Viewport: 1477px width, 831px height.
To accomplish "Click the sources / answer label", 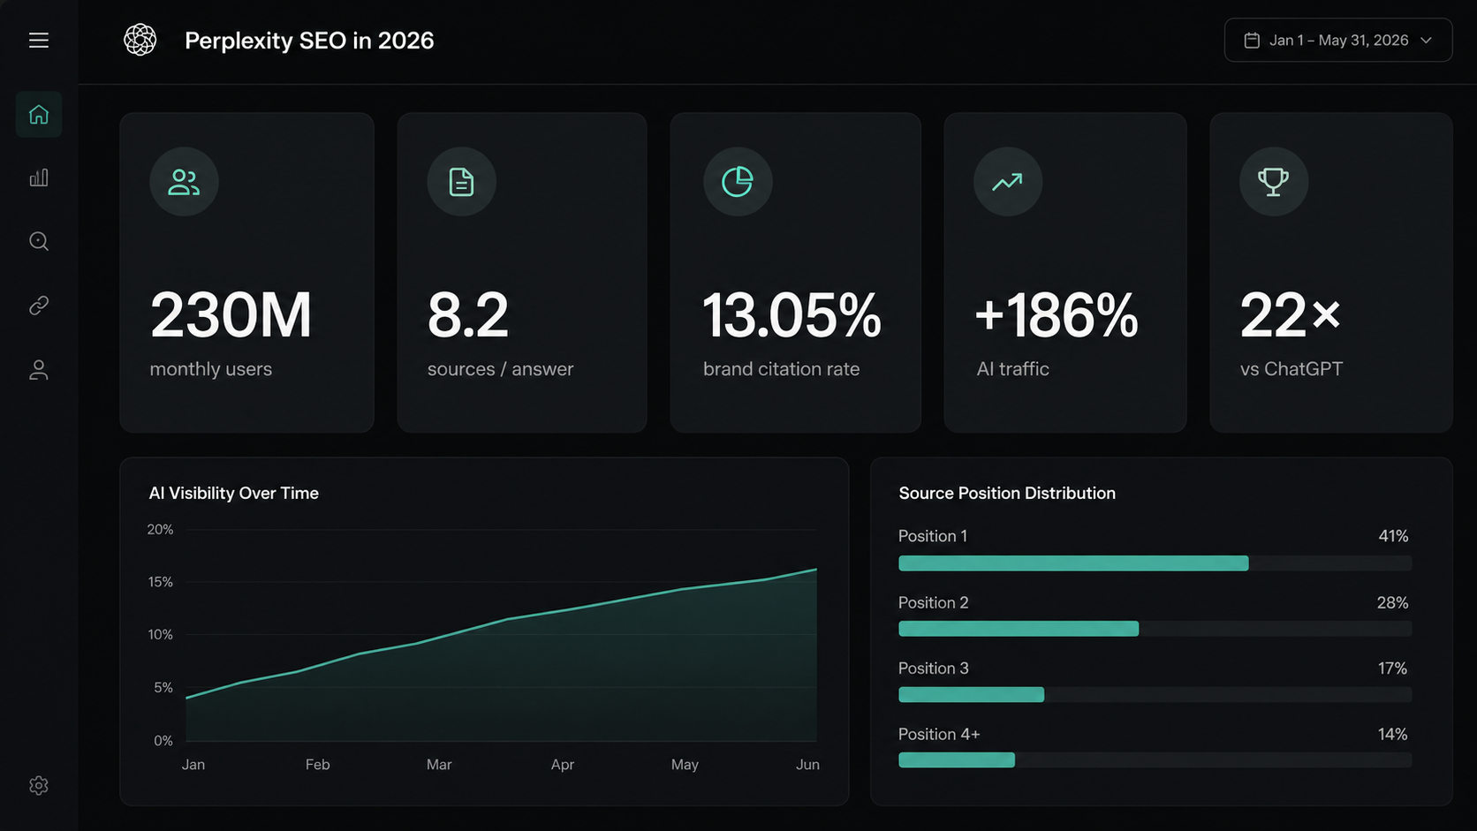I will pos(500,369).
